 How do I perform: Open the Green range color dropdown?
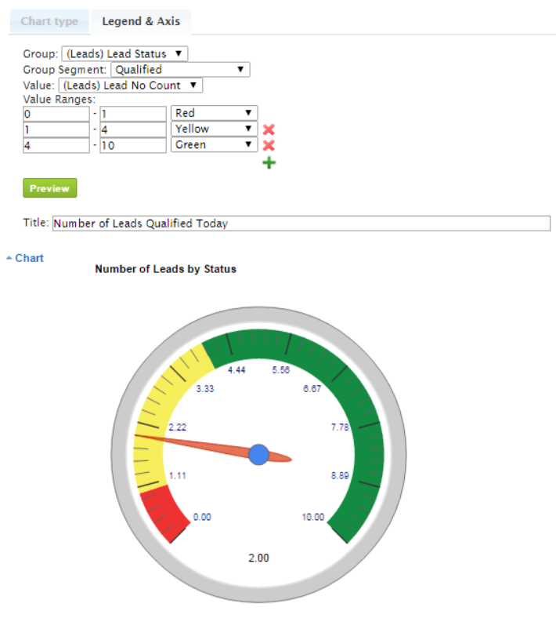point(214,145)
